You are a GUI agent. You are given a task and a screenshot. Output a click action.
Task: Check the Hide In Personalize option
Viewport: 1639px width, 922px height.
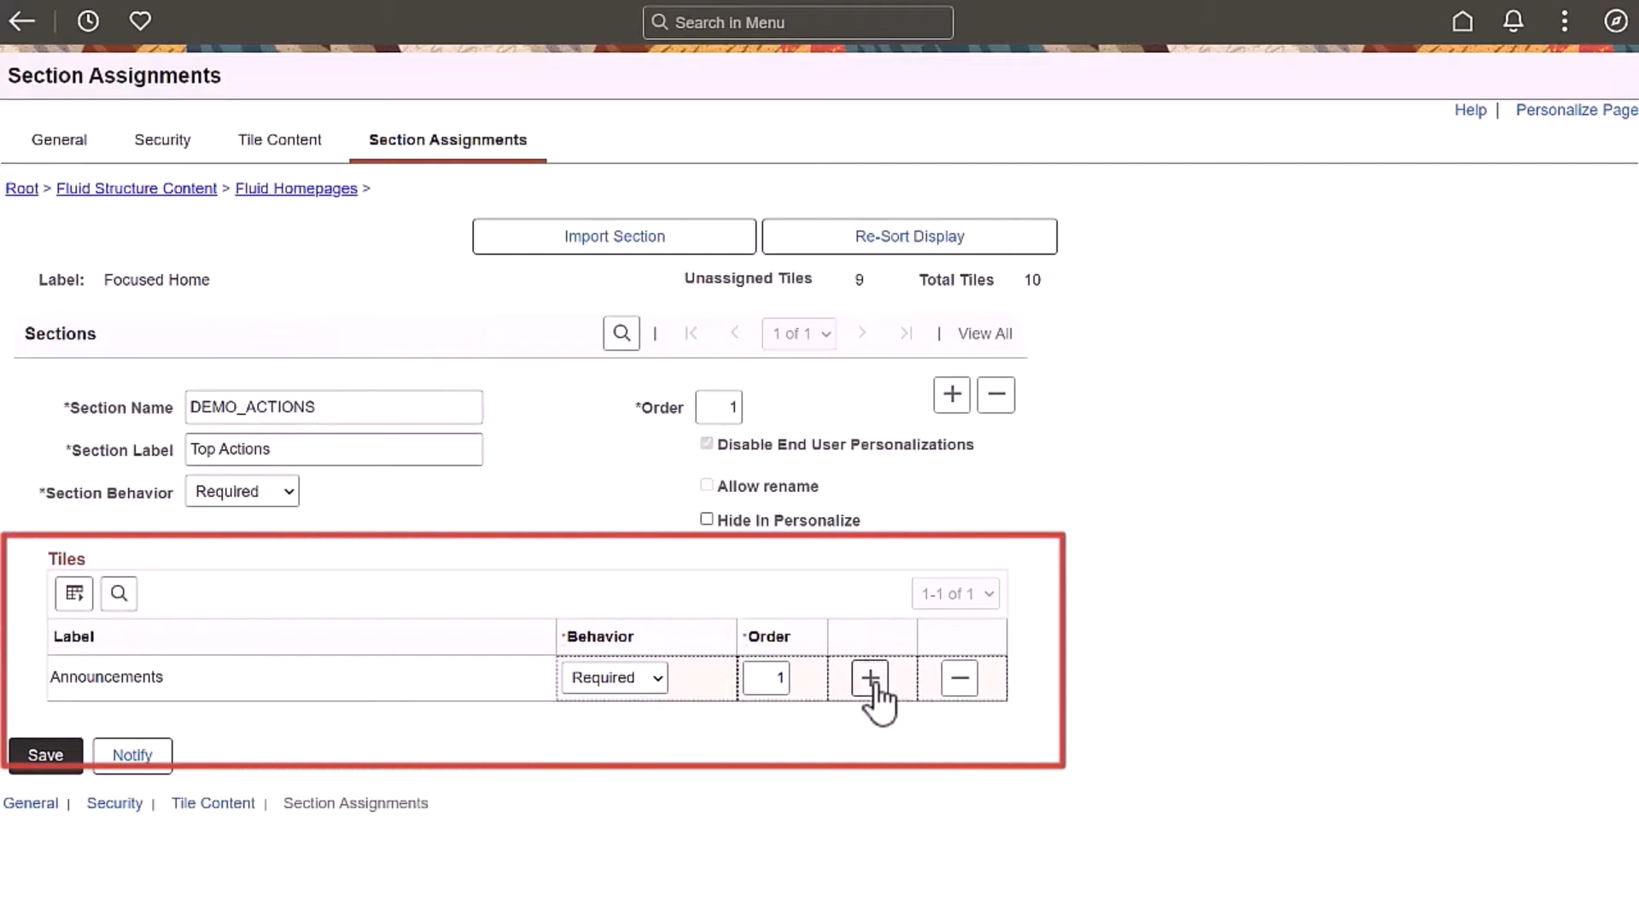point(706,518)
